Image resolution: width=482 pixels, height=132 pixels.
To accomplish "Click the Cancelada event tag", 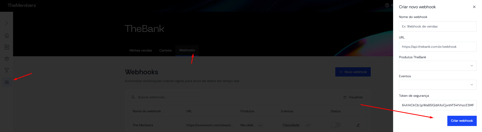I will point(291,125).
